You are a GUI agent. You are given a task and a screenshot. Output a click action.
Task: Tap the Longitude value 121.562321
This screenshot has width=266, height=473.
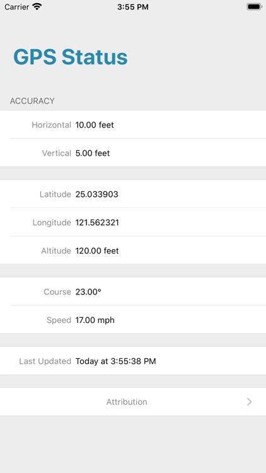pyautogui.click(x=97, y=223)
